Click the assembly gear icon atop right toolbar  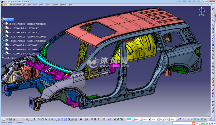213,9
